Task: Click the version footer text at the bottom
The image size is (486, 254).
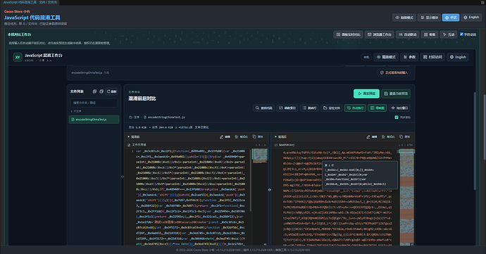Action: coord(243,250)
